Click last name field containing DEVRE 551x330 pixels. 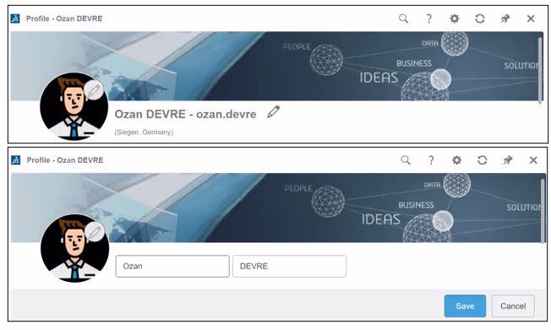(289, 266)
